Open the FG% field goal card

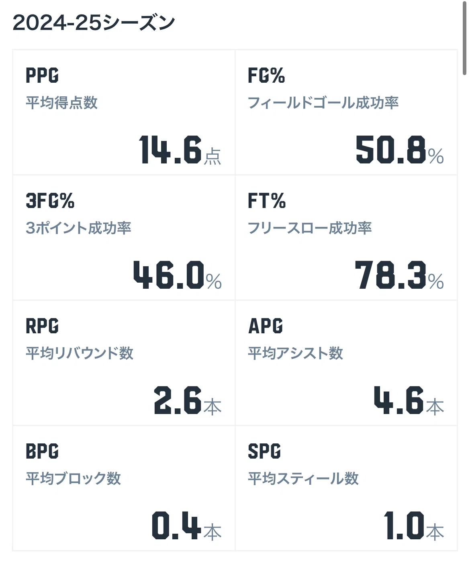[x=346, y=112]
